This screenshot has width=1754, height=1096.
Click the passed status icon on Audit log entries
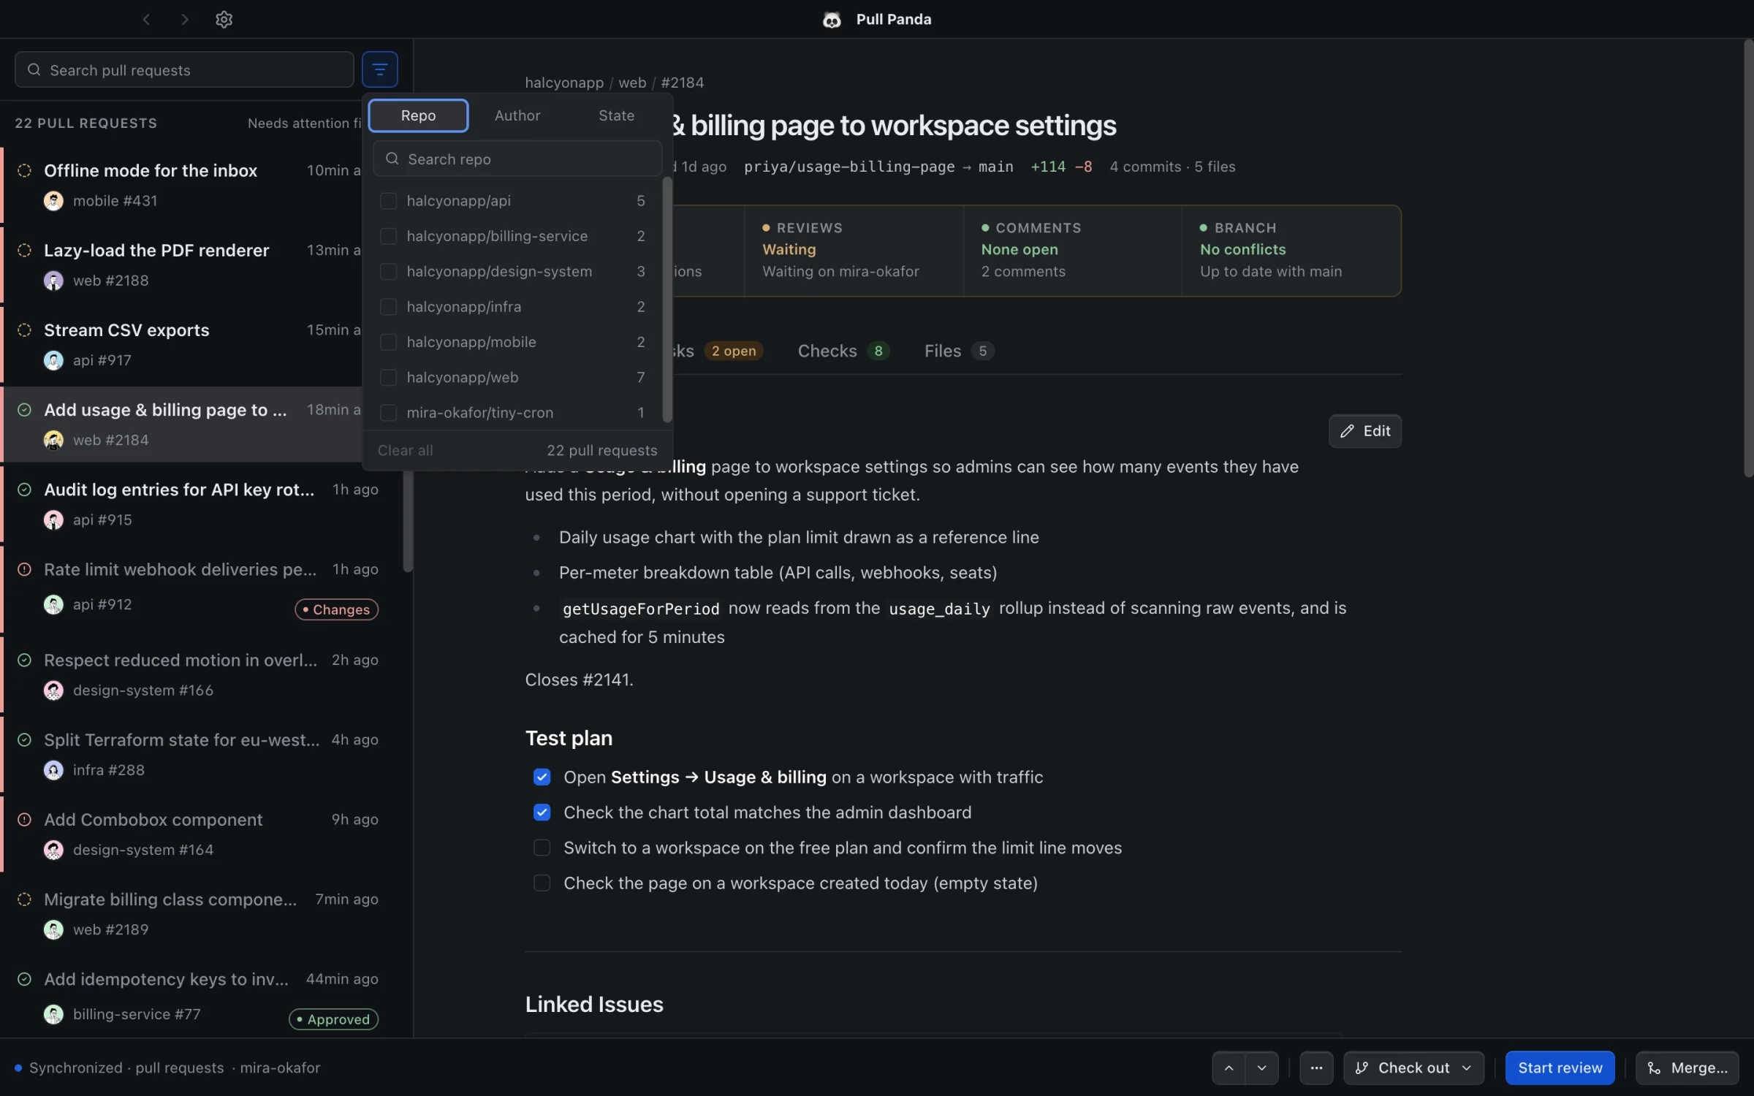click(24, 490)
